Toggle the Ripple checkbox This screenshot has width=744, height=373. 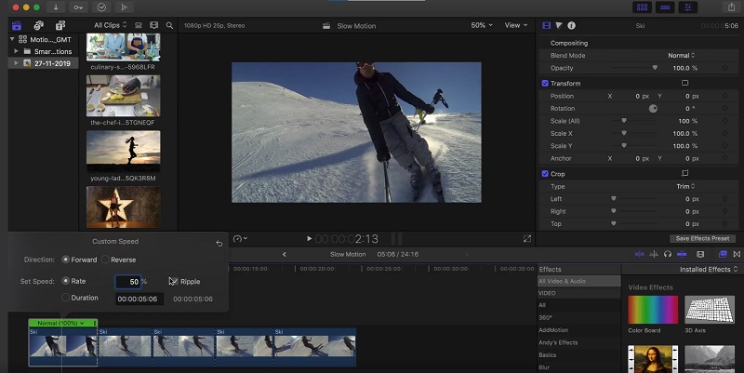(x=173, y=282)
